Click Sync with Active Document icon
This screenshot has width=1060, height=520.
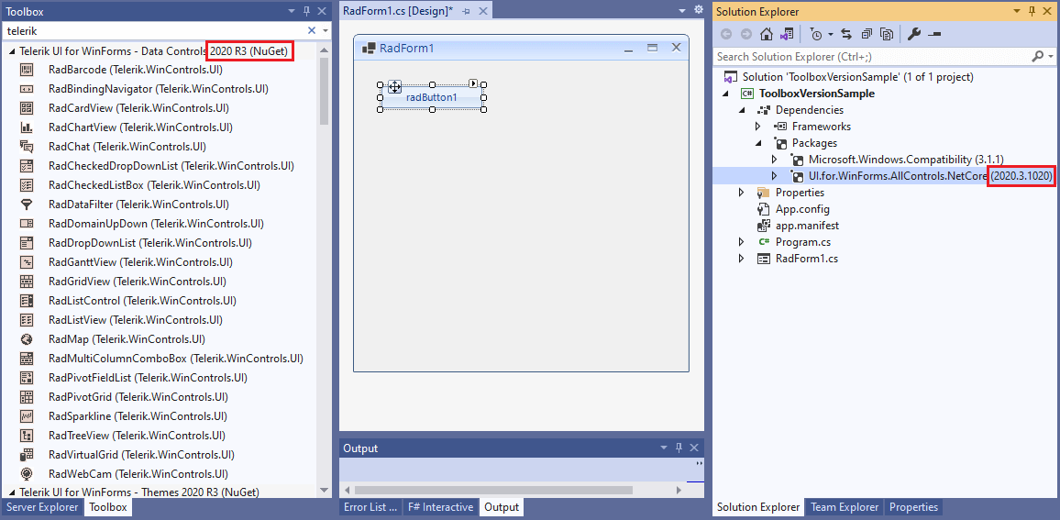tap(846, 34)
